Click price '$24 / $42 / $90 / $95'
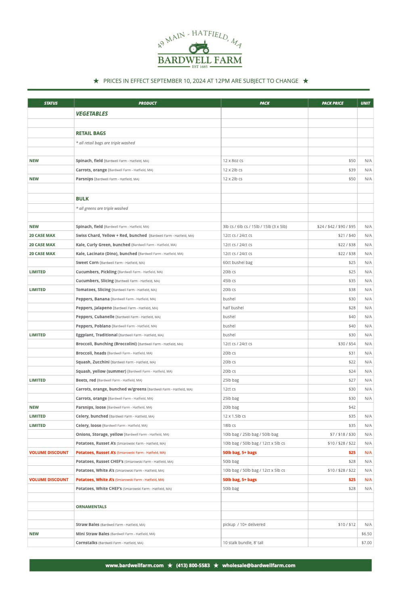Screen dimensions: 403x604 point(336,226)
